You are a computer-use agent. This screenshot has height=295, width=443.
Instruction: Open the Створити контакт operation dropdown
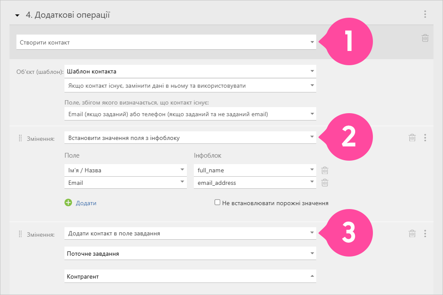166,42
